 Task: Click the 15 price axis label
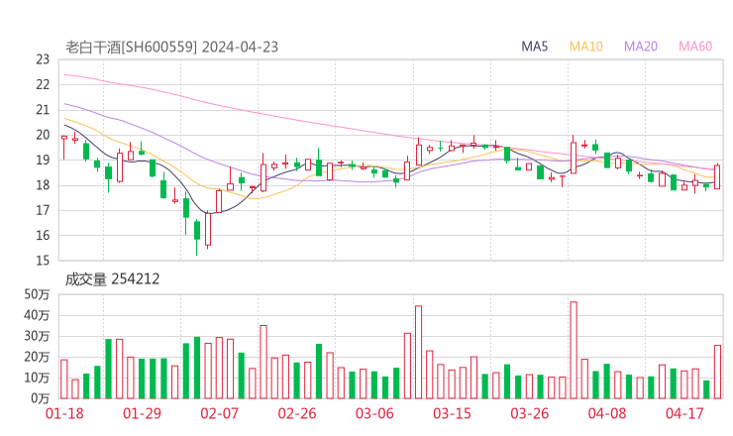tap(43, 261)
